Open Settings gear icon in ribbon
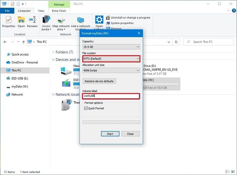Viewport: 237px width, 175px height. tap(99, 20)
